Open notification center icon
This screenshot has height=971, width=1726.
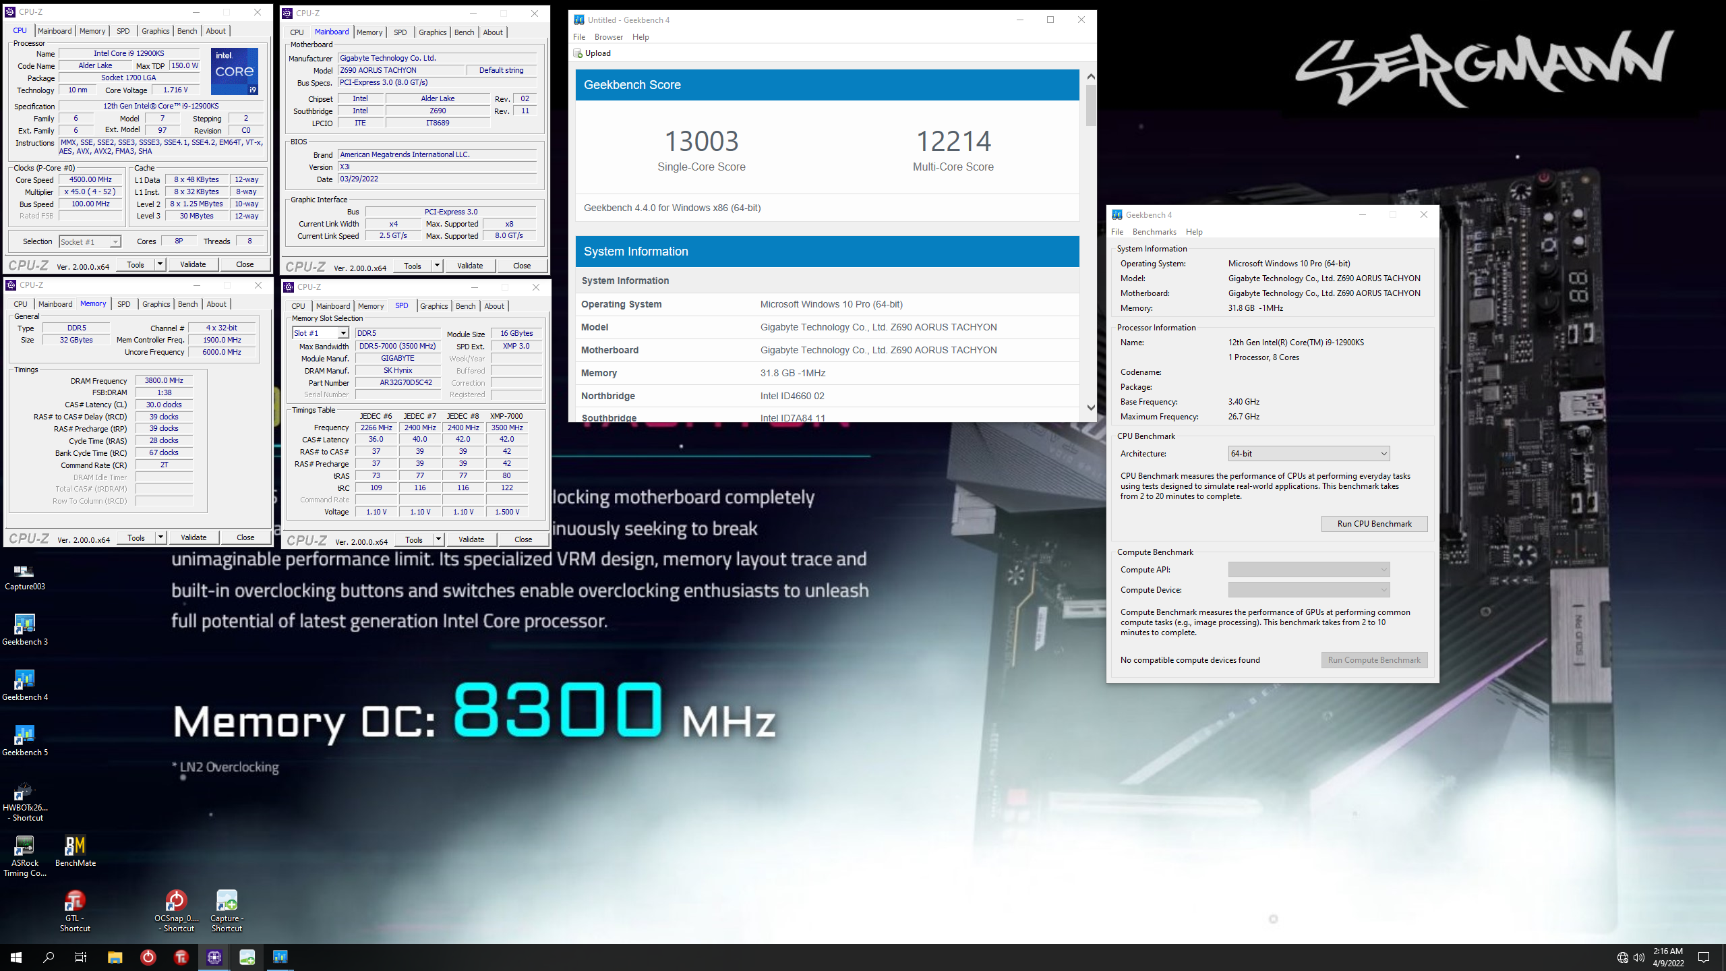[1704, 958]
